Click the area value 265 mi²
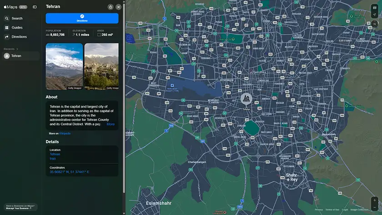This screenshot has height=215, width=382. coord(107,35)
